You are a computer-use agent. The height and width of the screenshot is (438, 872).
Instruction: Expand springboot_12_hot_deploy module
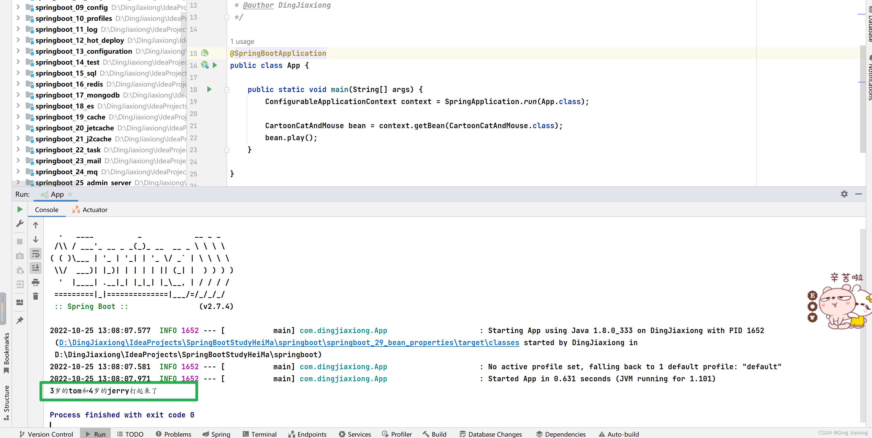click(x=18, y=40)
